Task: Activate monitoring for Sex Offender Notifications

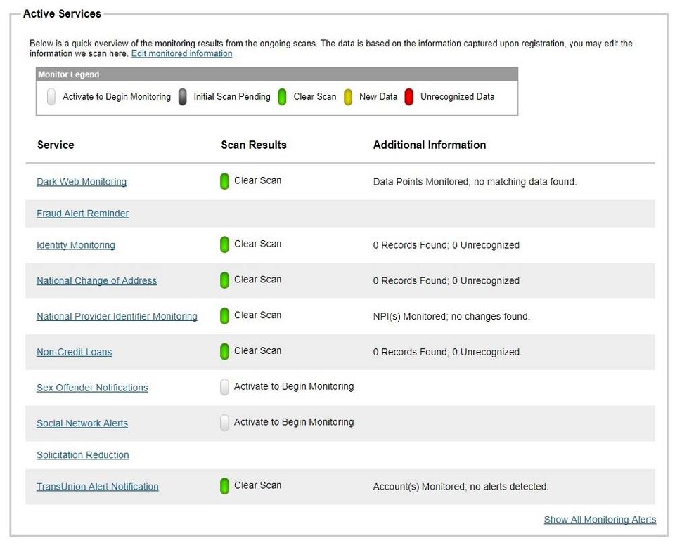Action: (x=224, y=386)
